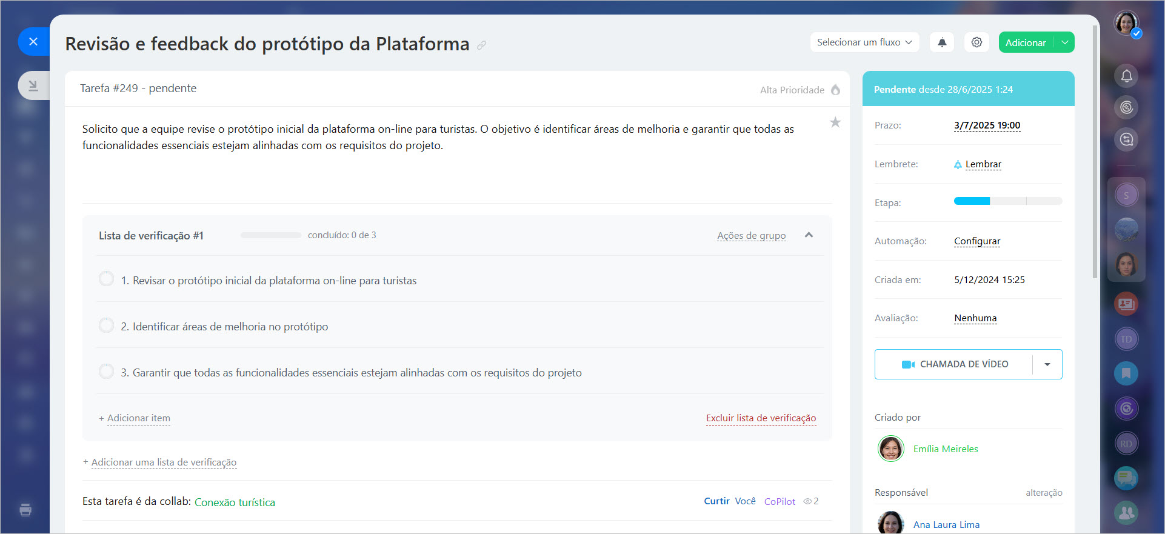Click the Ana Laura Lima avatar thumbnail
1165x534 pixels.
point(890,523)
